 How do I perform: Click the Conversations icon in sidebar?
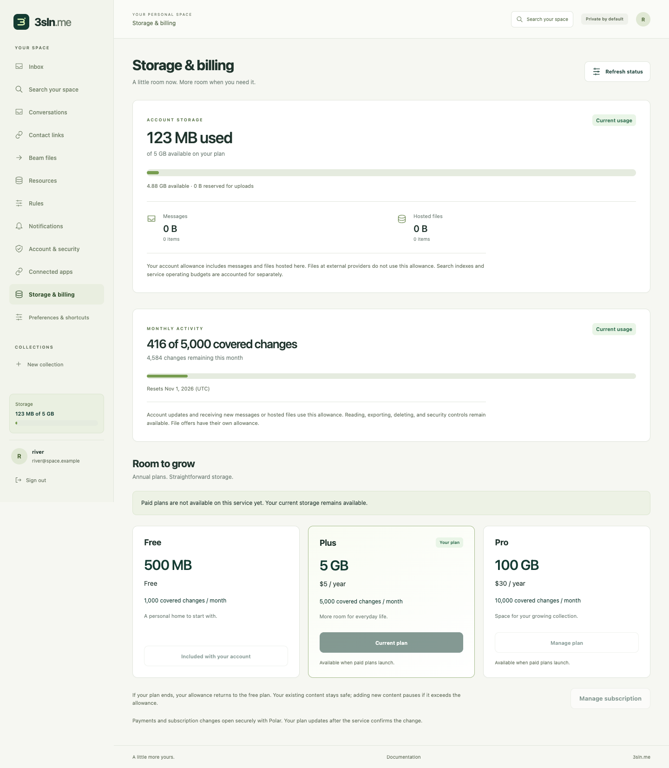19,112
